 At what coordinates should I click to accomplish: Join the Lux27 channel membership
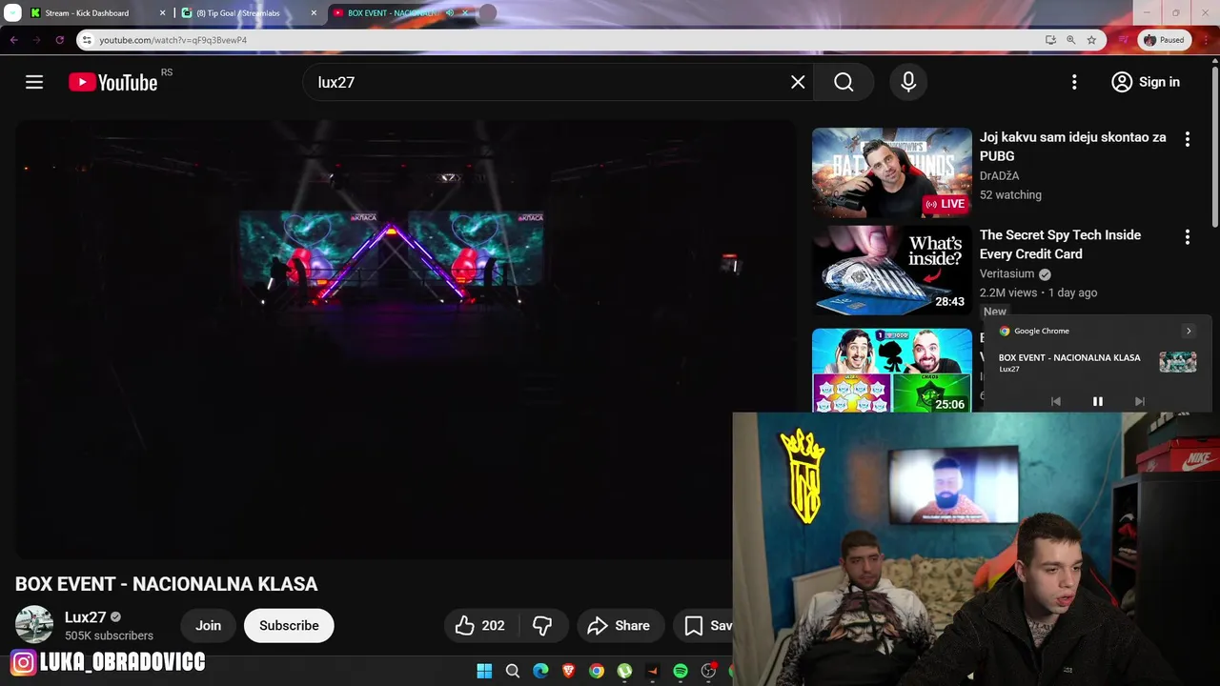coord(208,626)
